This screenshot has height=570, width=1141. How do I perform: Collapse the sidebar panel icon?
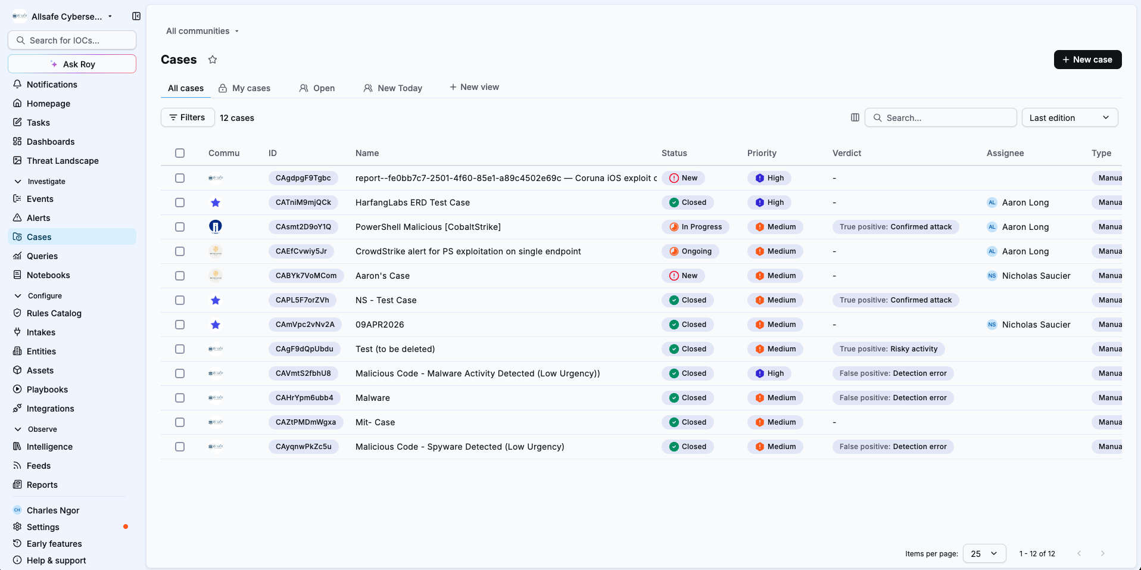click(x=136, y=16)
